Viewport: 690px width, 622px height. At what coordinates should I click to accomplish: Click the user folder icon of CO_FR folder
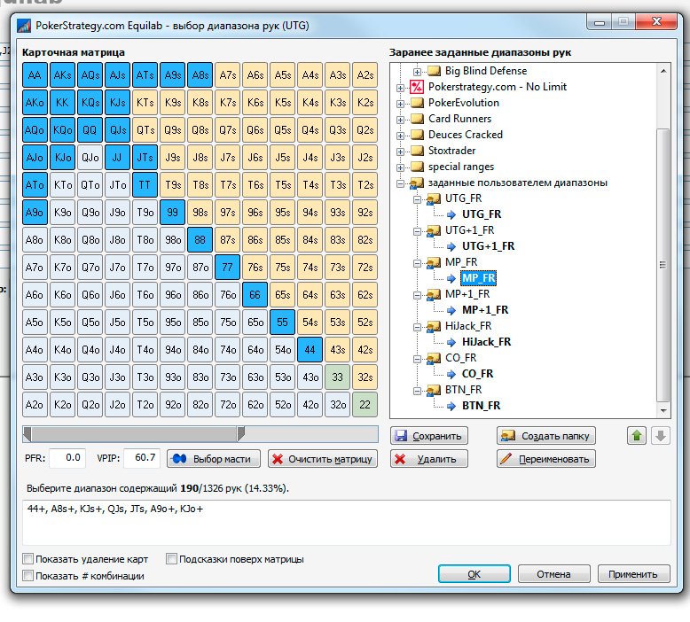(434, 358)
